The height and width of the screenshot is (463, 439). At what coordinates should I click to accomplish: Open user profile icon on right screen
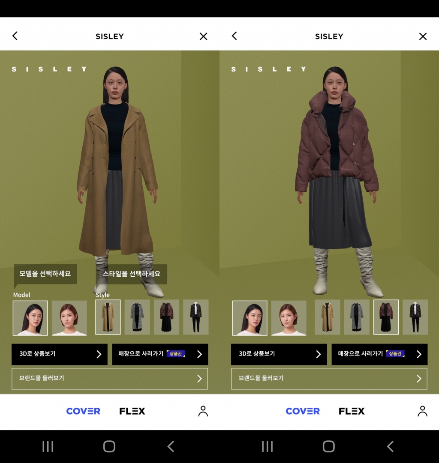click(422, 411)
